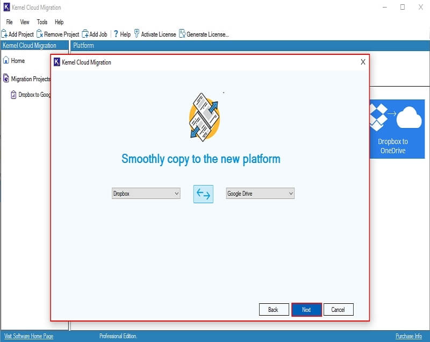
Task: Click the Activate License key icon
Action: point(137,33)
